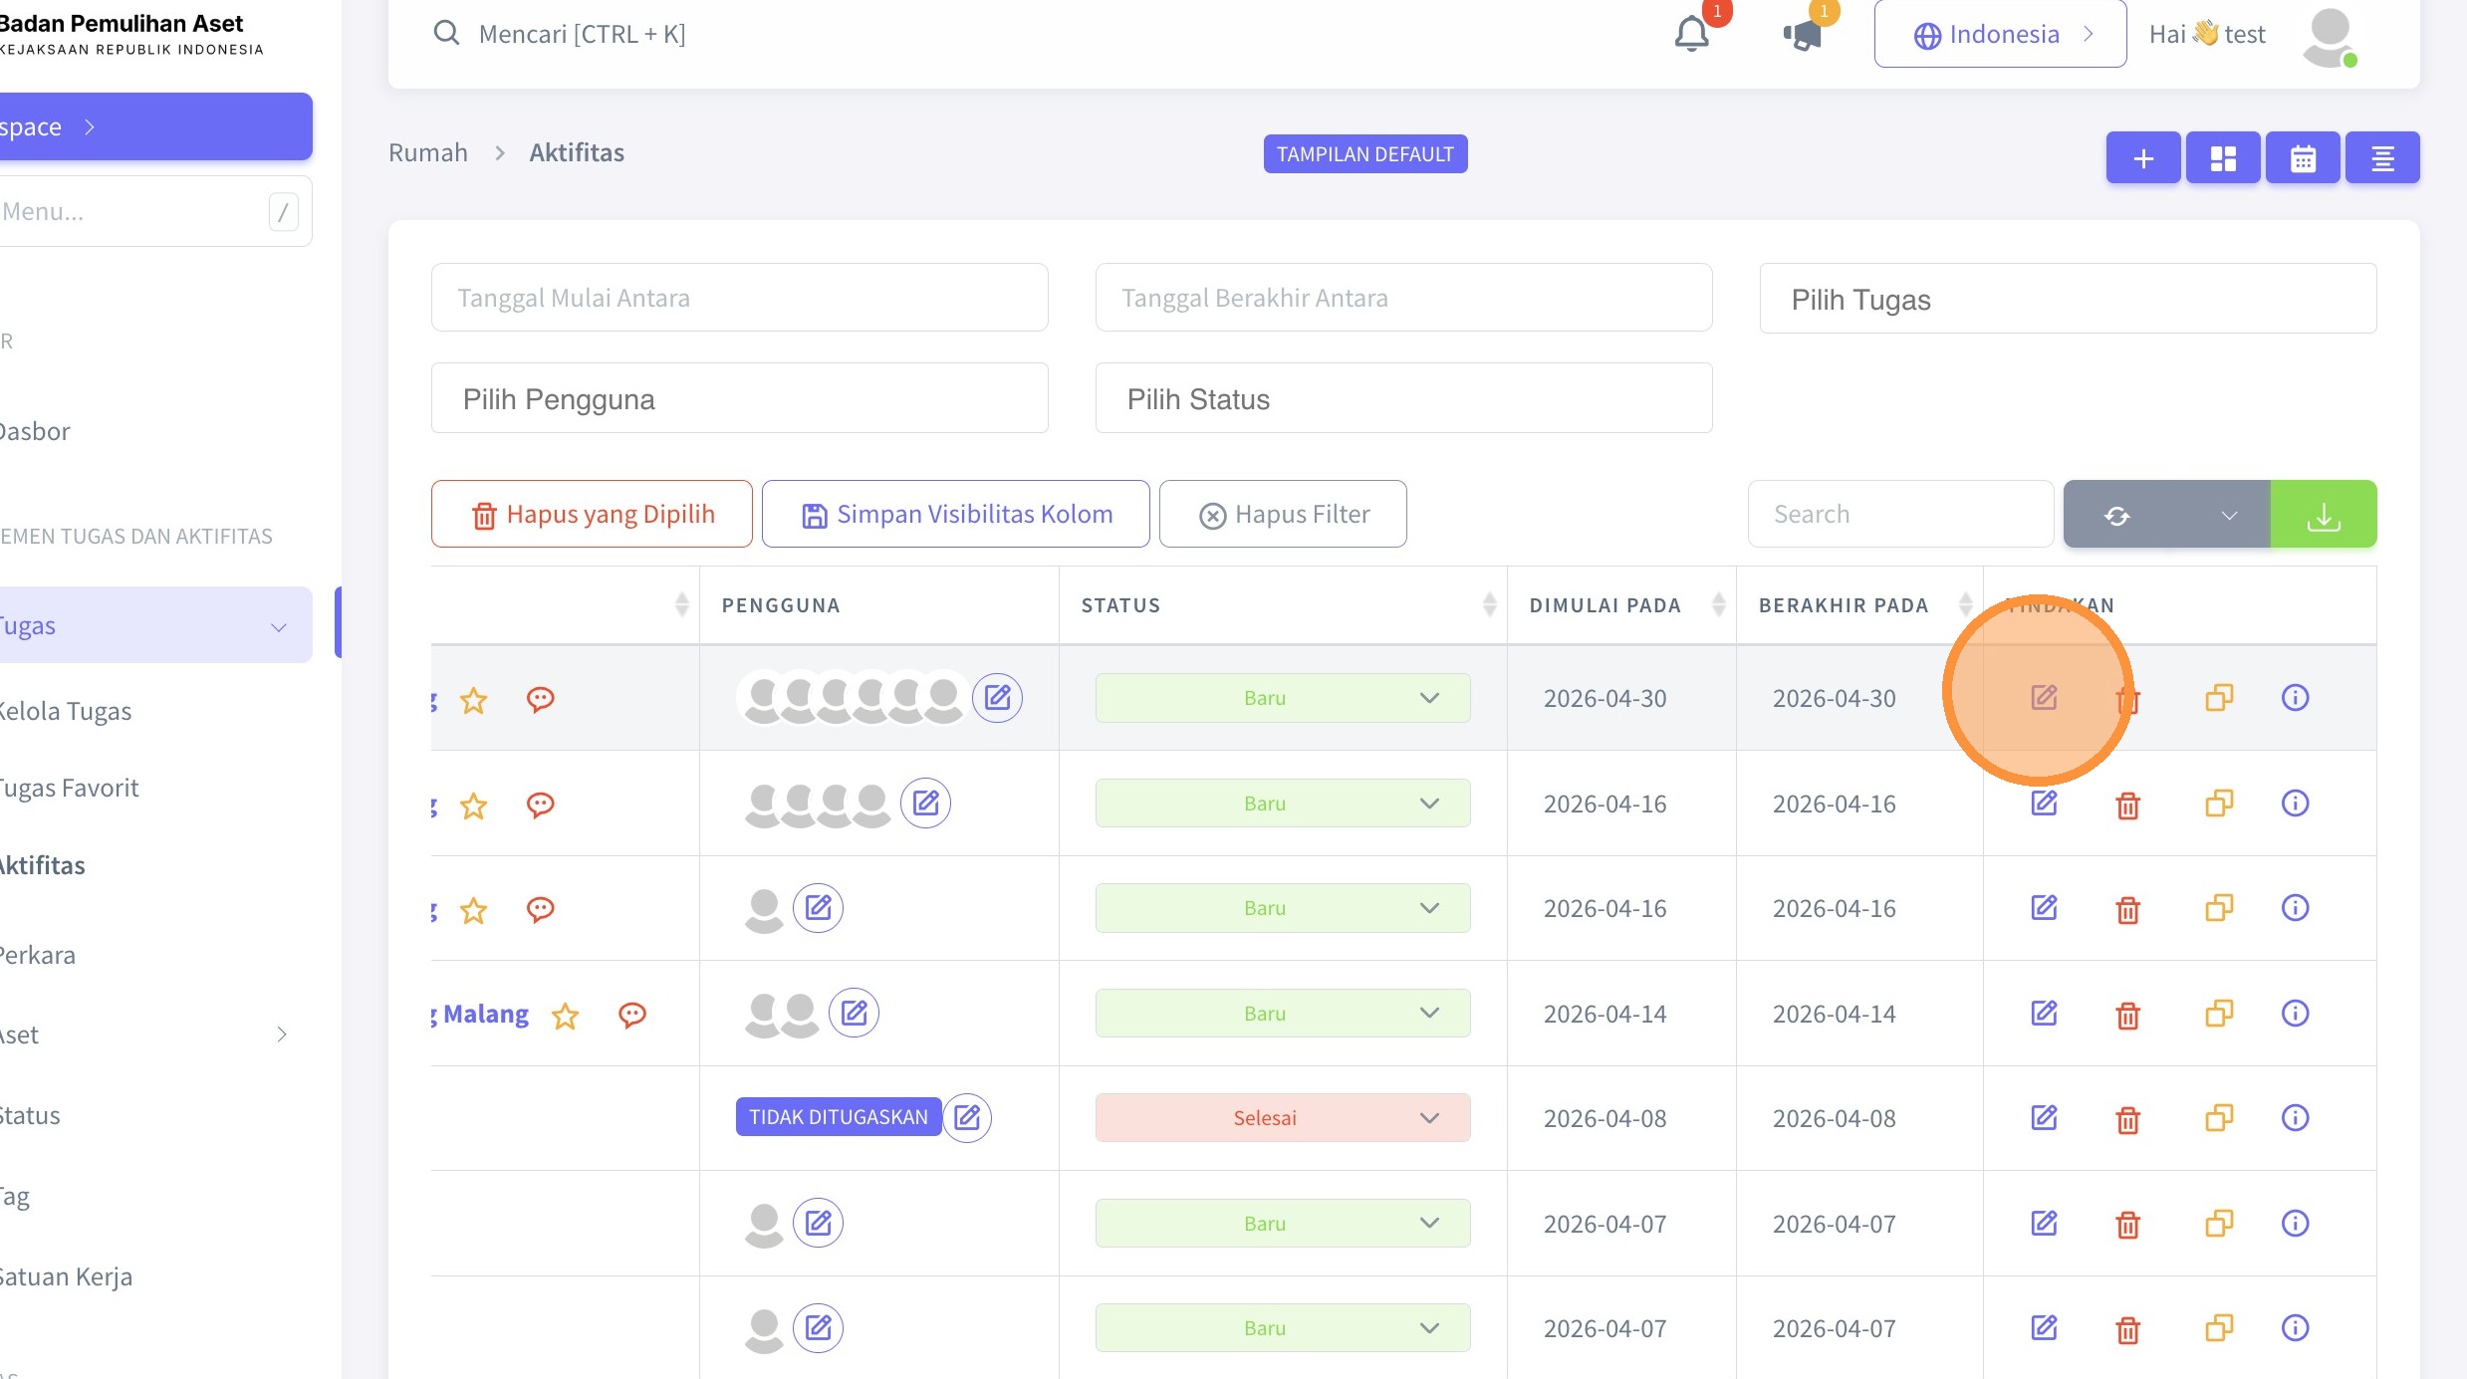Duplicate the 2026-04-30 activity row

[x=2219, y=698]
